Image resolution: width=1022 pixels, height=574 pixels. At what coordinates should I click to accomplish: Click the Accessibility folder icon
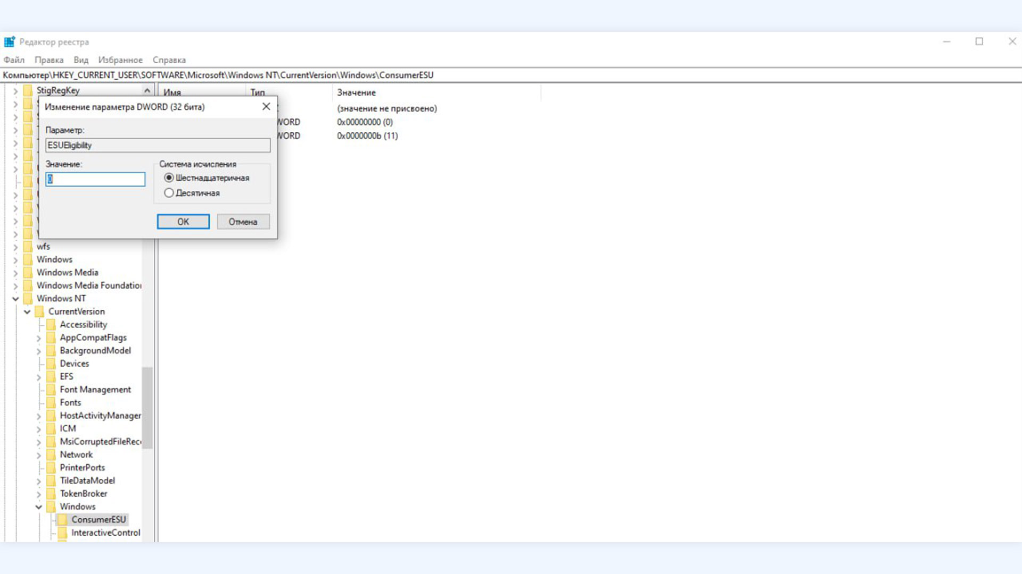(51, 325)
